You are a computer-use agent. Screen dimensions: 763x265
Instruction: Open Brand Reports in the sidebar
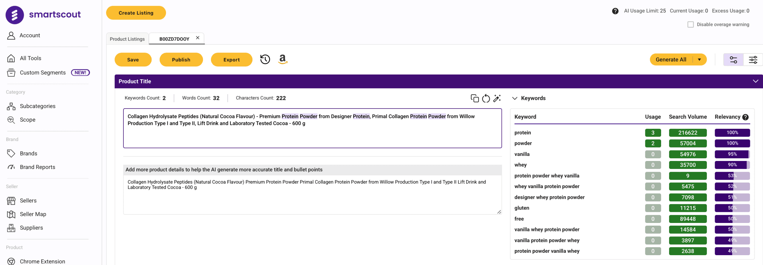tap(37, 167)
